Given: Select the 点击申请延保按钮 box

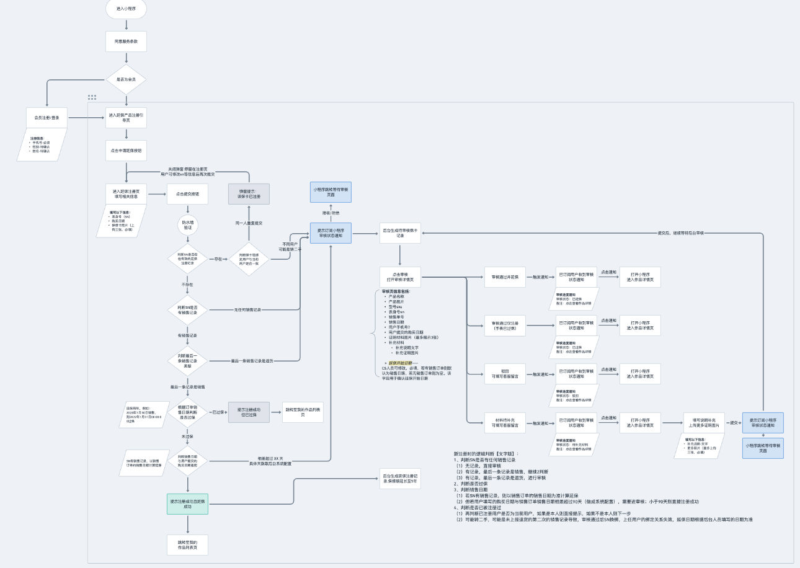Looking at the screenshot, I should point(127,151).
